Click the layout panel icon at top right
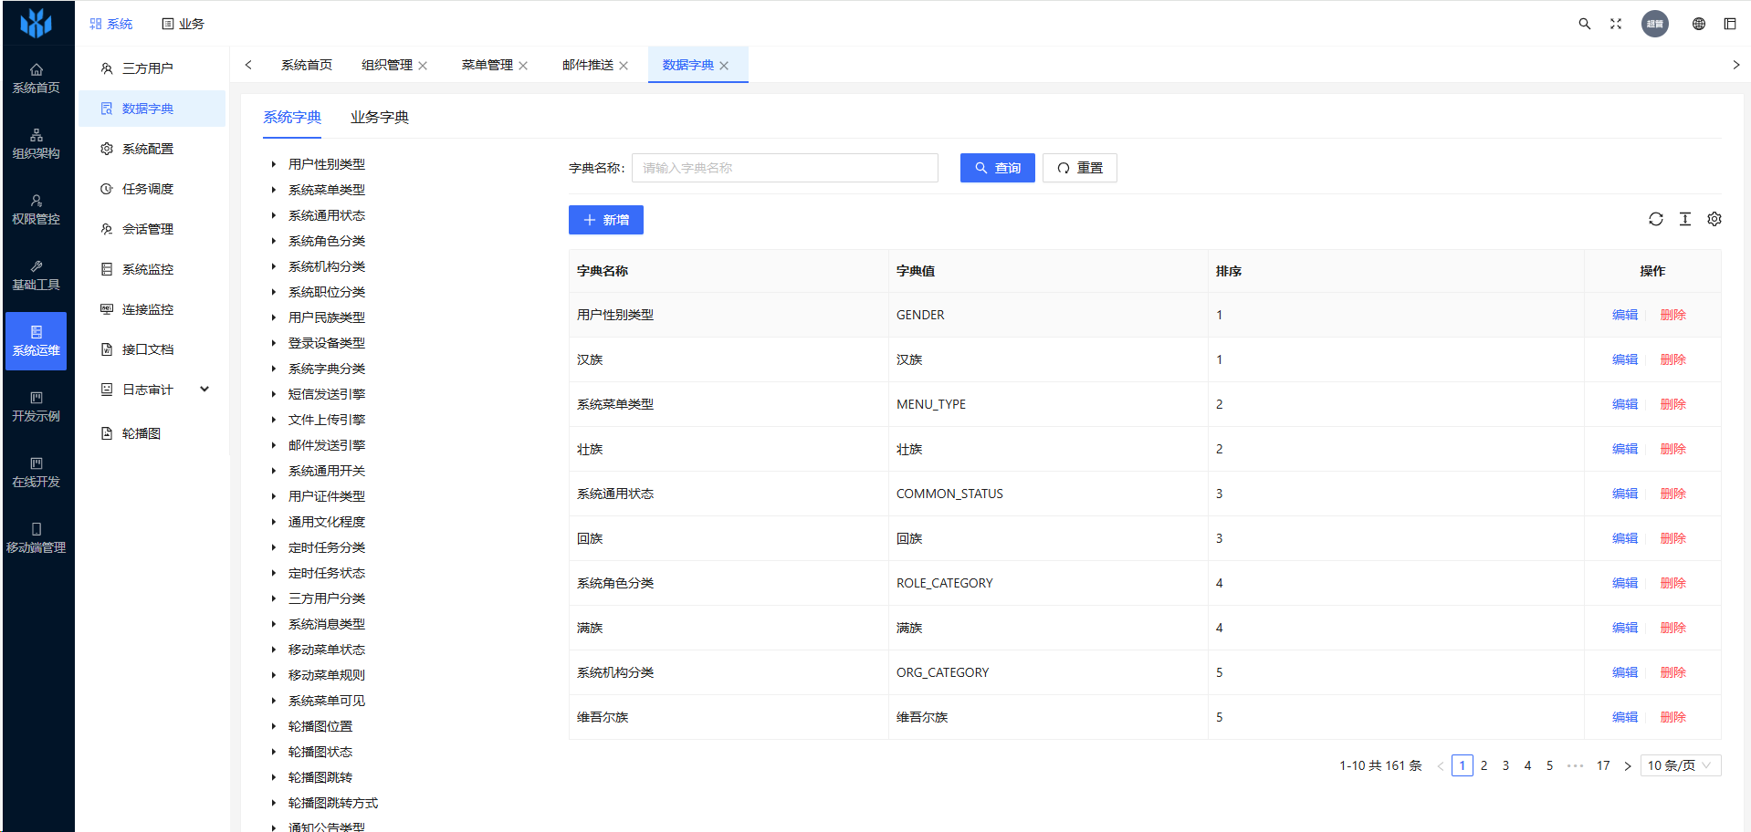 [1729, 24]
